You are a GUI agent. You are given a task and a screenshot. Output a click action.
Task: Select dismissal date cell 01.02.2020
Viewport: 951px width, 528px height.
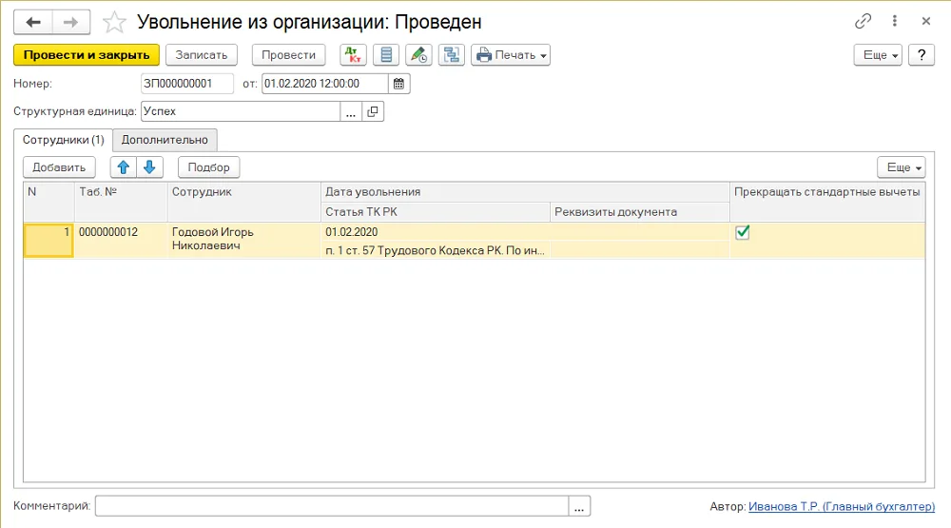(525, 232)
